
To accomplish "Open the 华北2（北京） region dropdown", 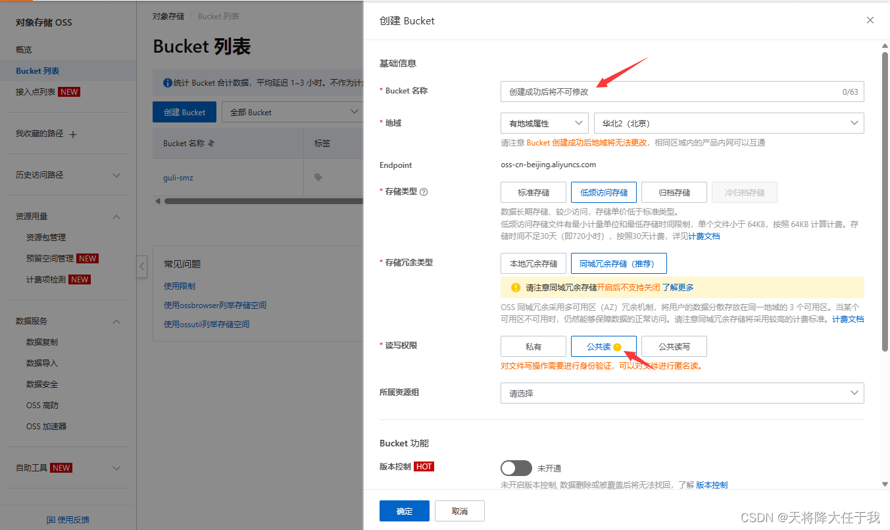I will pos(729,123).
